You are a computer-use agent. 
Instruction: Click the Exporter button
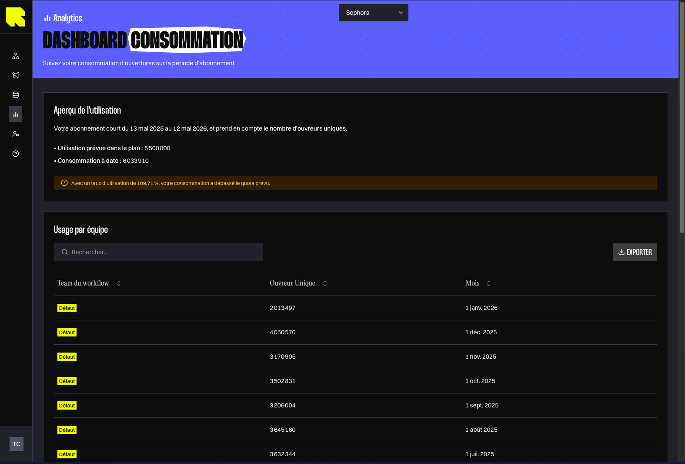pyautogui.click(x=635, y=252)
